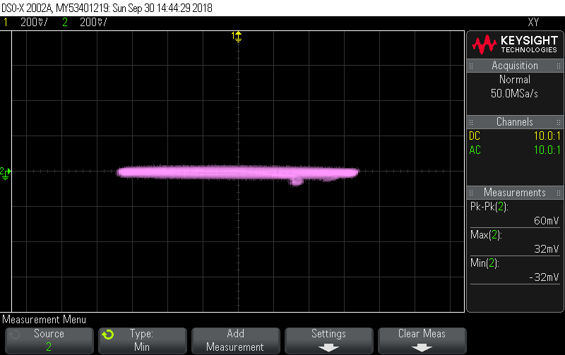Click the 50.0MSa/s sample rate

pos(514,94)
